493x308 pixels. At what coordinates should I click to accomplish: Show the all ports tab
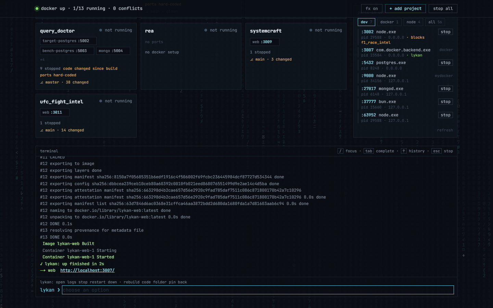[x=435, y=22]
